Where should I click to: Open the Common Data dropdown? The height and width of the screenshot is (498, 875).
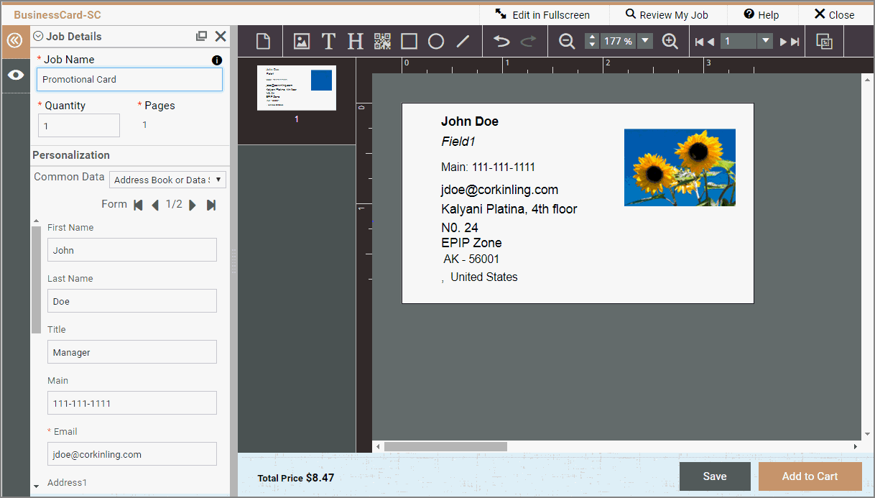click(167, 180)
